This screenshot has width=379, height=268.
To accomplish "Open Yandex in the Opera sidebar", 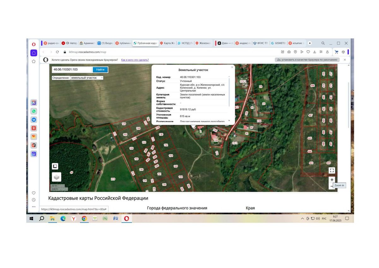I will (34, 128).
